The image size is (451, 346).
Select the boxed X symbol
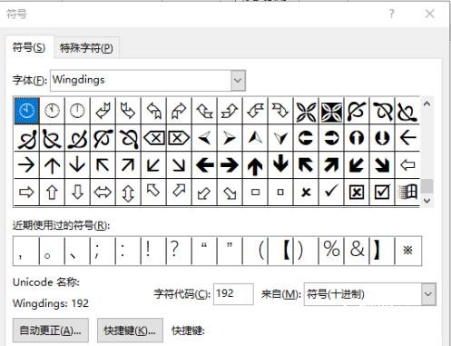(x=357, y=192)
